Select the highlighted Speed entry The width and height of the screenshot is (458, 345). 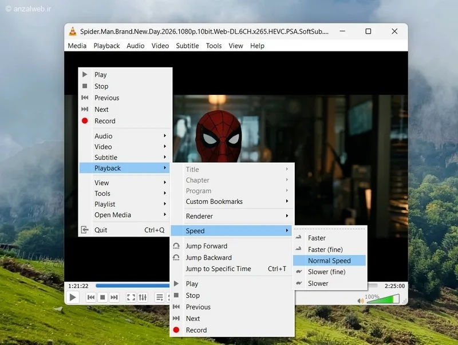coord(231,231)
